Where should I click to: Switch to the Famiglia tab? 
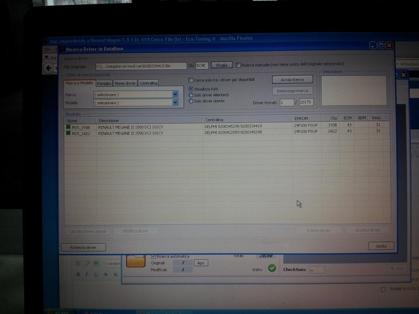tap(104, 83)
